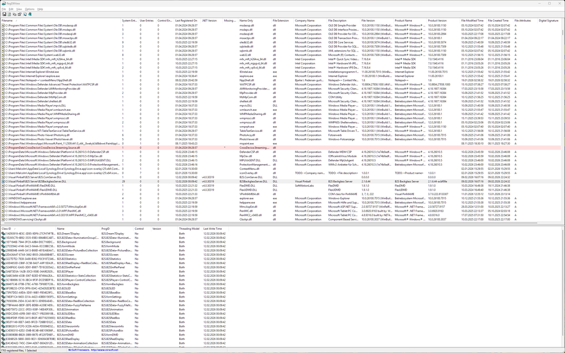Click the 'Visual Pinball' company name cell
Screen dimensions: 565x353
click(303, 181)
